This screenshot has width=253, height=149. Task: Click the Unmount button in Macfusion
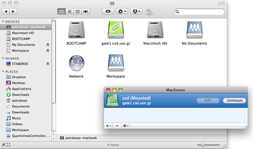click(235, 101)
